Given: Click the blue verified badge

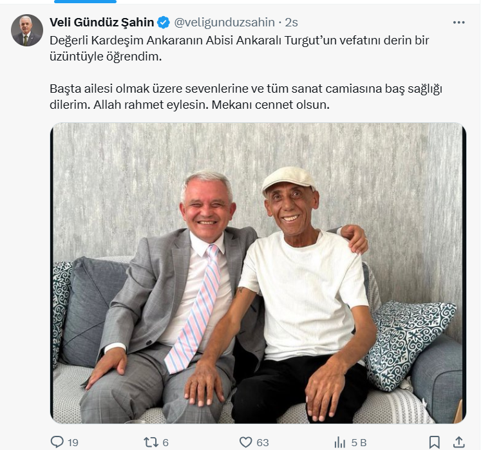Looking at the screenshot, I should click(x=163, y=23).
